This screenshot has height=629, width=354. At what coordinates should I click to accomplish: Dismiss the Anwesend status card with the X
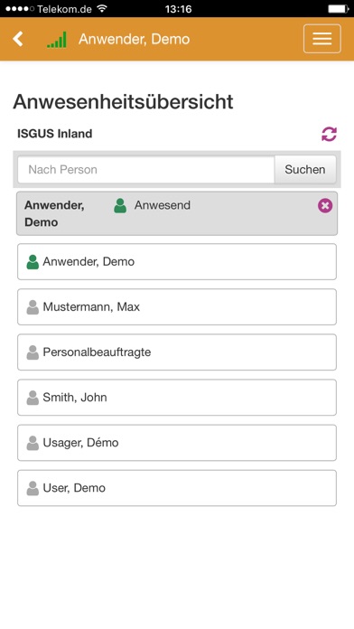point(325,206)
